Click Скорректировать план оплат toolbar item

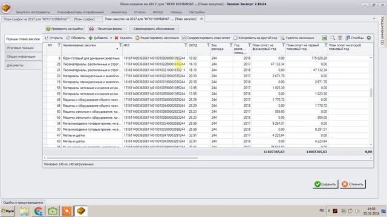(x=206, y=38)
